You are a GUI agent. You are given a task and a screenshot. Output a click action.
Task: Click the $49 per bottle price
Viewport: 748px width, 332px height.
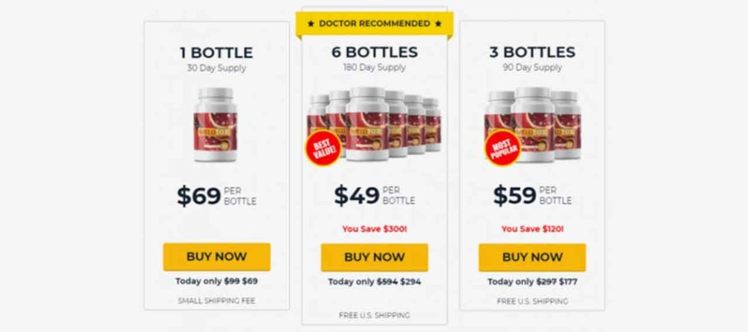(x=375, y=195)
